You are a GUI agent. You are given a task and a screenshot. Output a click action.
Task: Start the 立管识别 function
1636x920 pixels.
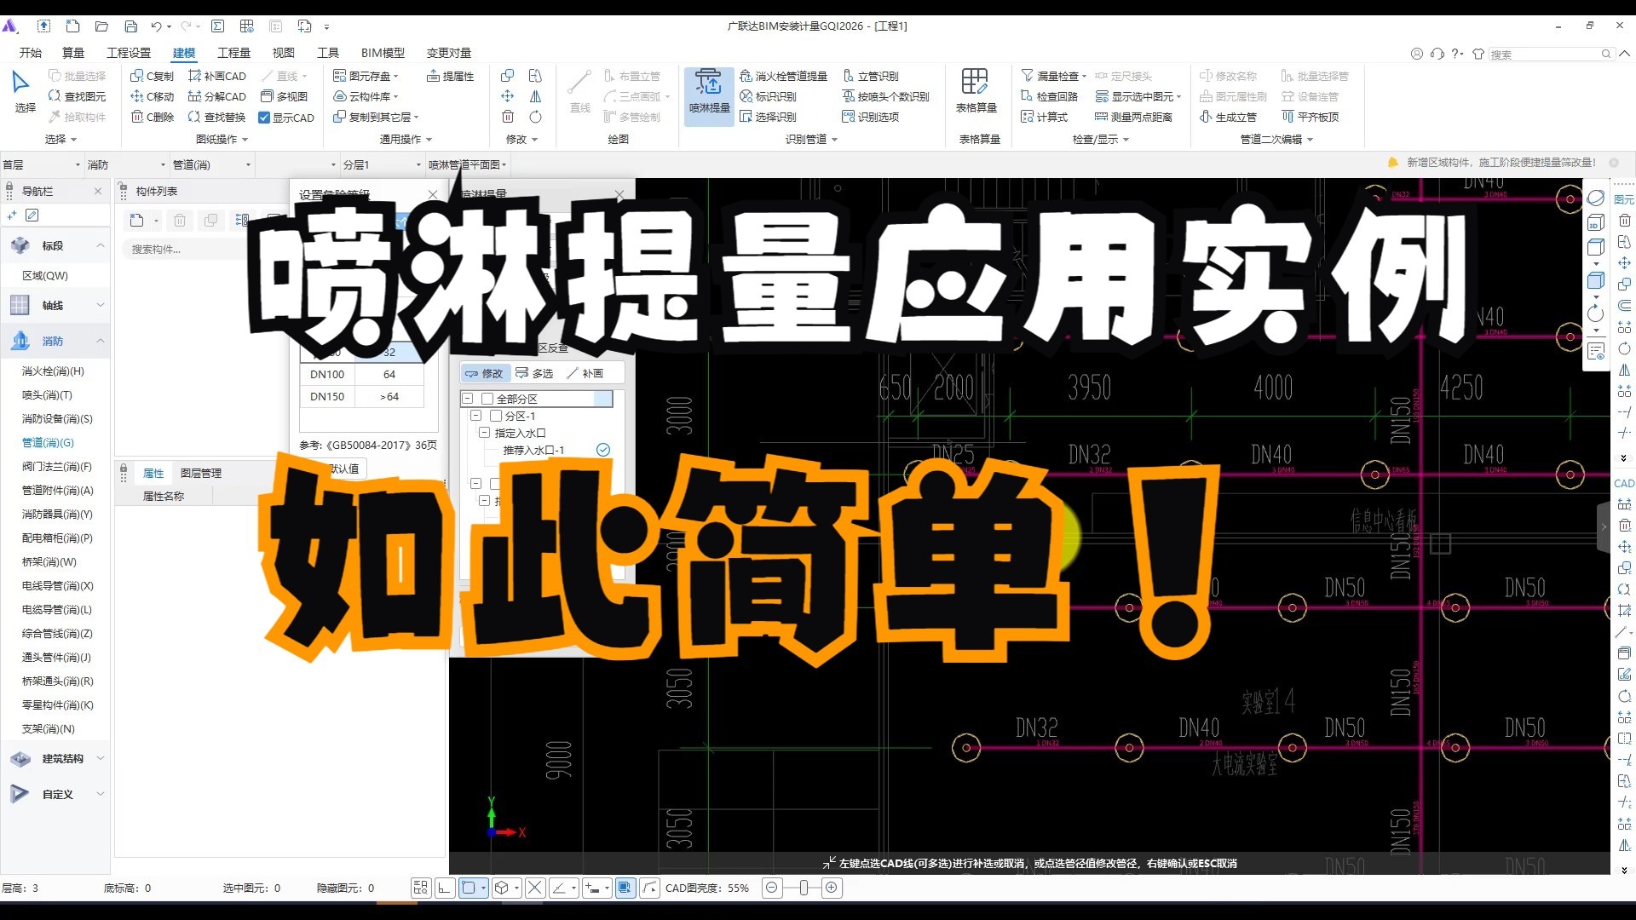coord(879,75)
